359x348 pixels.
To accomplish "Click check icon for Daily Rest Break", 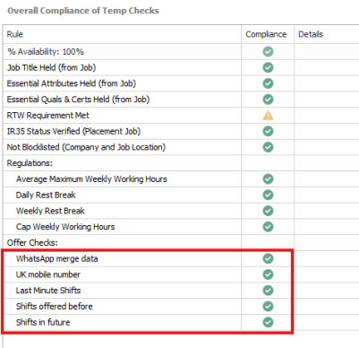I will tap(268, 195).
